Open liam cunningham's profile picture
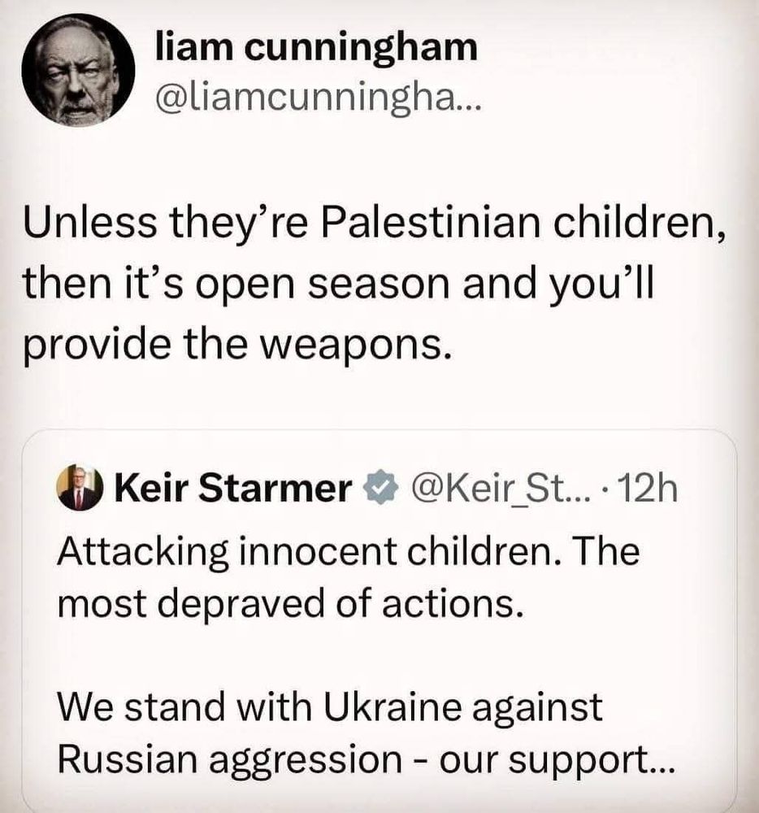This screenshot has width=759, height=813. pyautogui.click(x=78, y=71)
